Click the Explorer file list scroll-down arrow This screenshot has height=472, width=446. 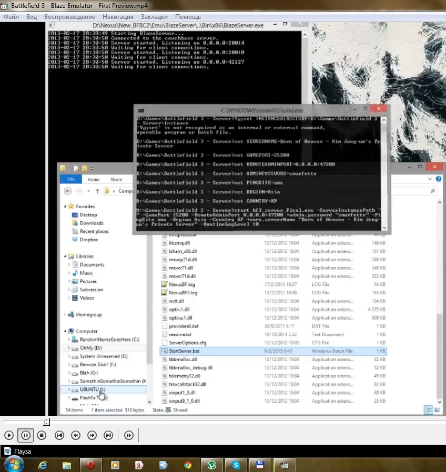click(439, 402)
